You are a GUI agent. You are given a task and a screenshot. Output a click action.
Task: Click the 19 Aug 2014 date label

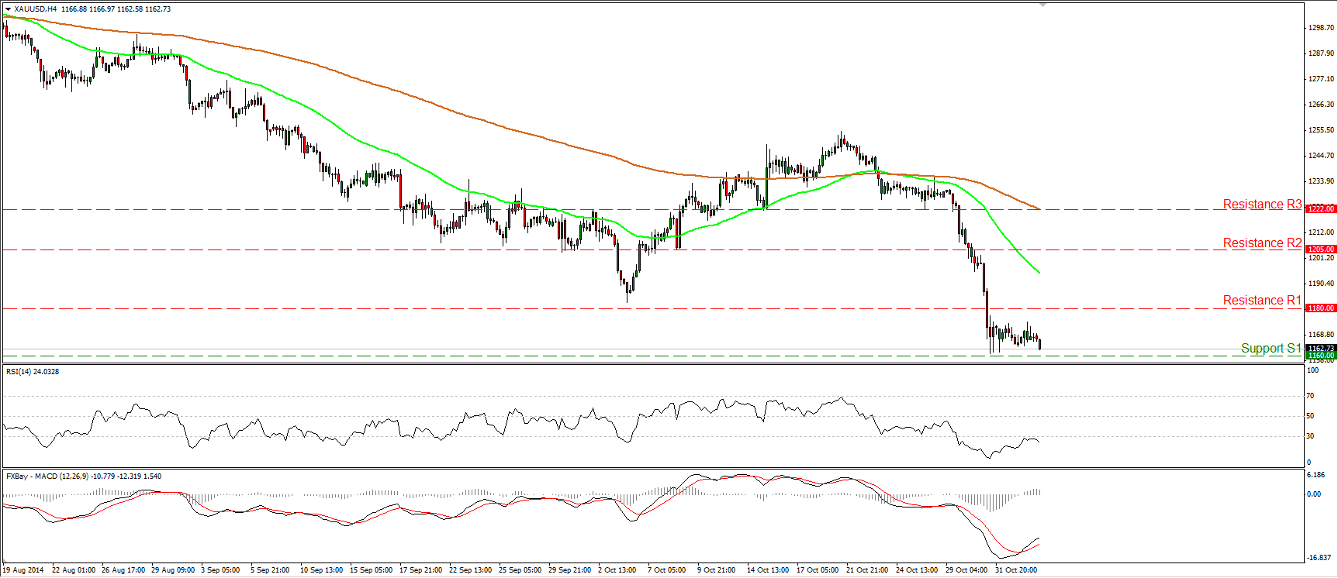pyautogui.click(x=23, y=570)
